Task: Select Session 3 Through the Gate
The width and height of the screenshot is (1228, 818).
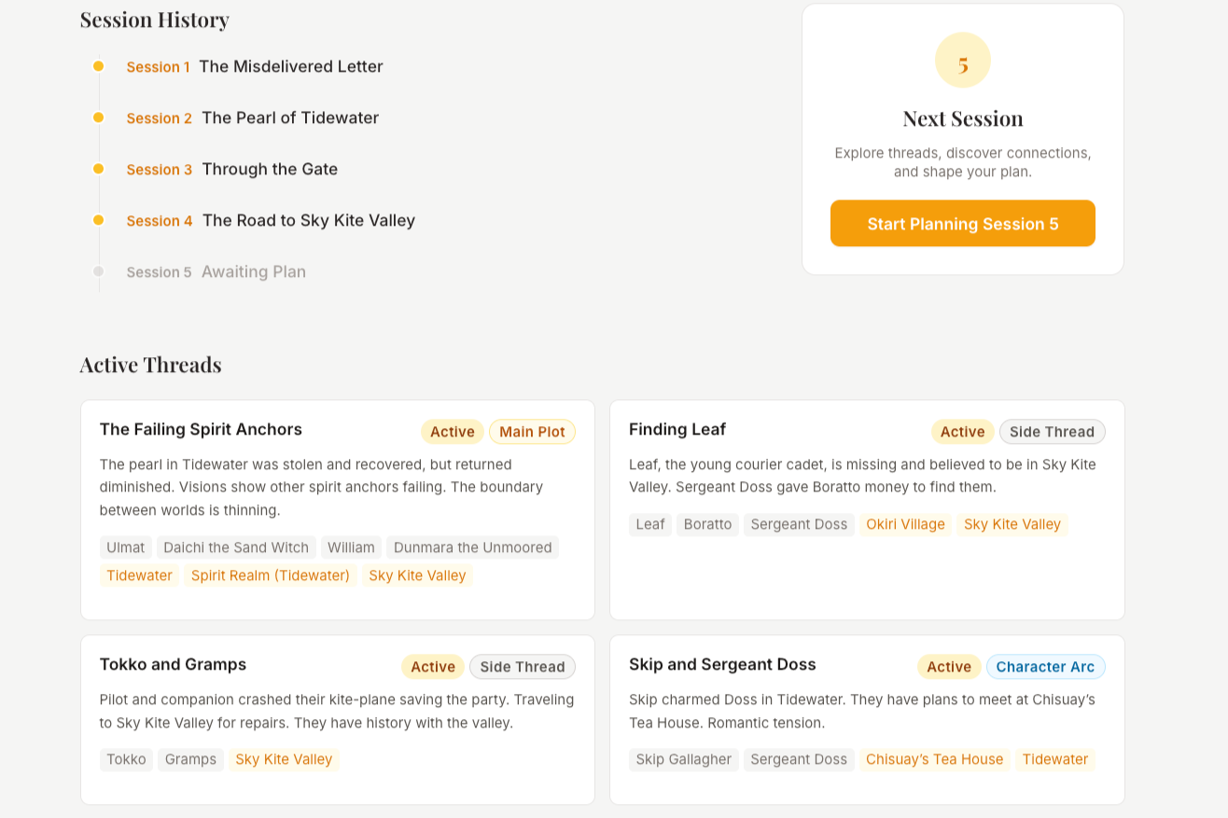Action: (x=269, y=169)
